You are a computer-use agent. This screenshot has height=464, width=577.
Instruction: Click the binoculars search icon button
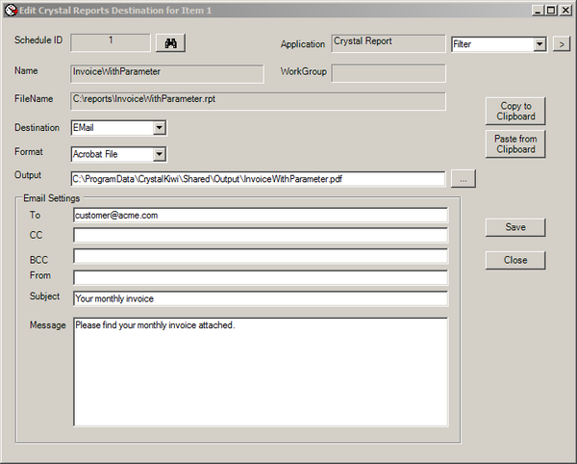point(170,43)
